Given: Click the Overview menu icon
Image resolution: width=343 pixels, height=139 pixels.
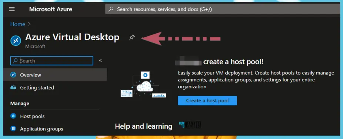Looking at the screenshot, I should click(x=13, y=75).
